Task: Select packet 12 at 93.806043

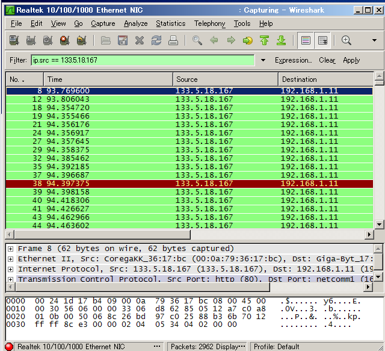Action: pos(189,99)
